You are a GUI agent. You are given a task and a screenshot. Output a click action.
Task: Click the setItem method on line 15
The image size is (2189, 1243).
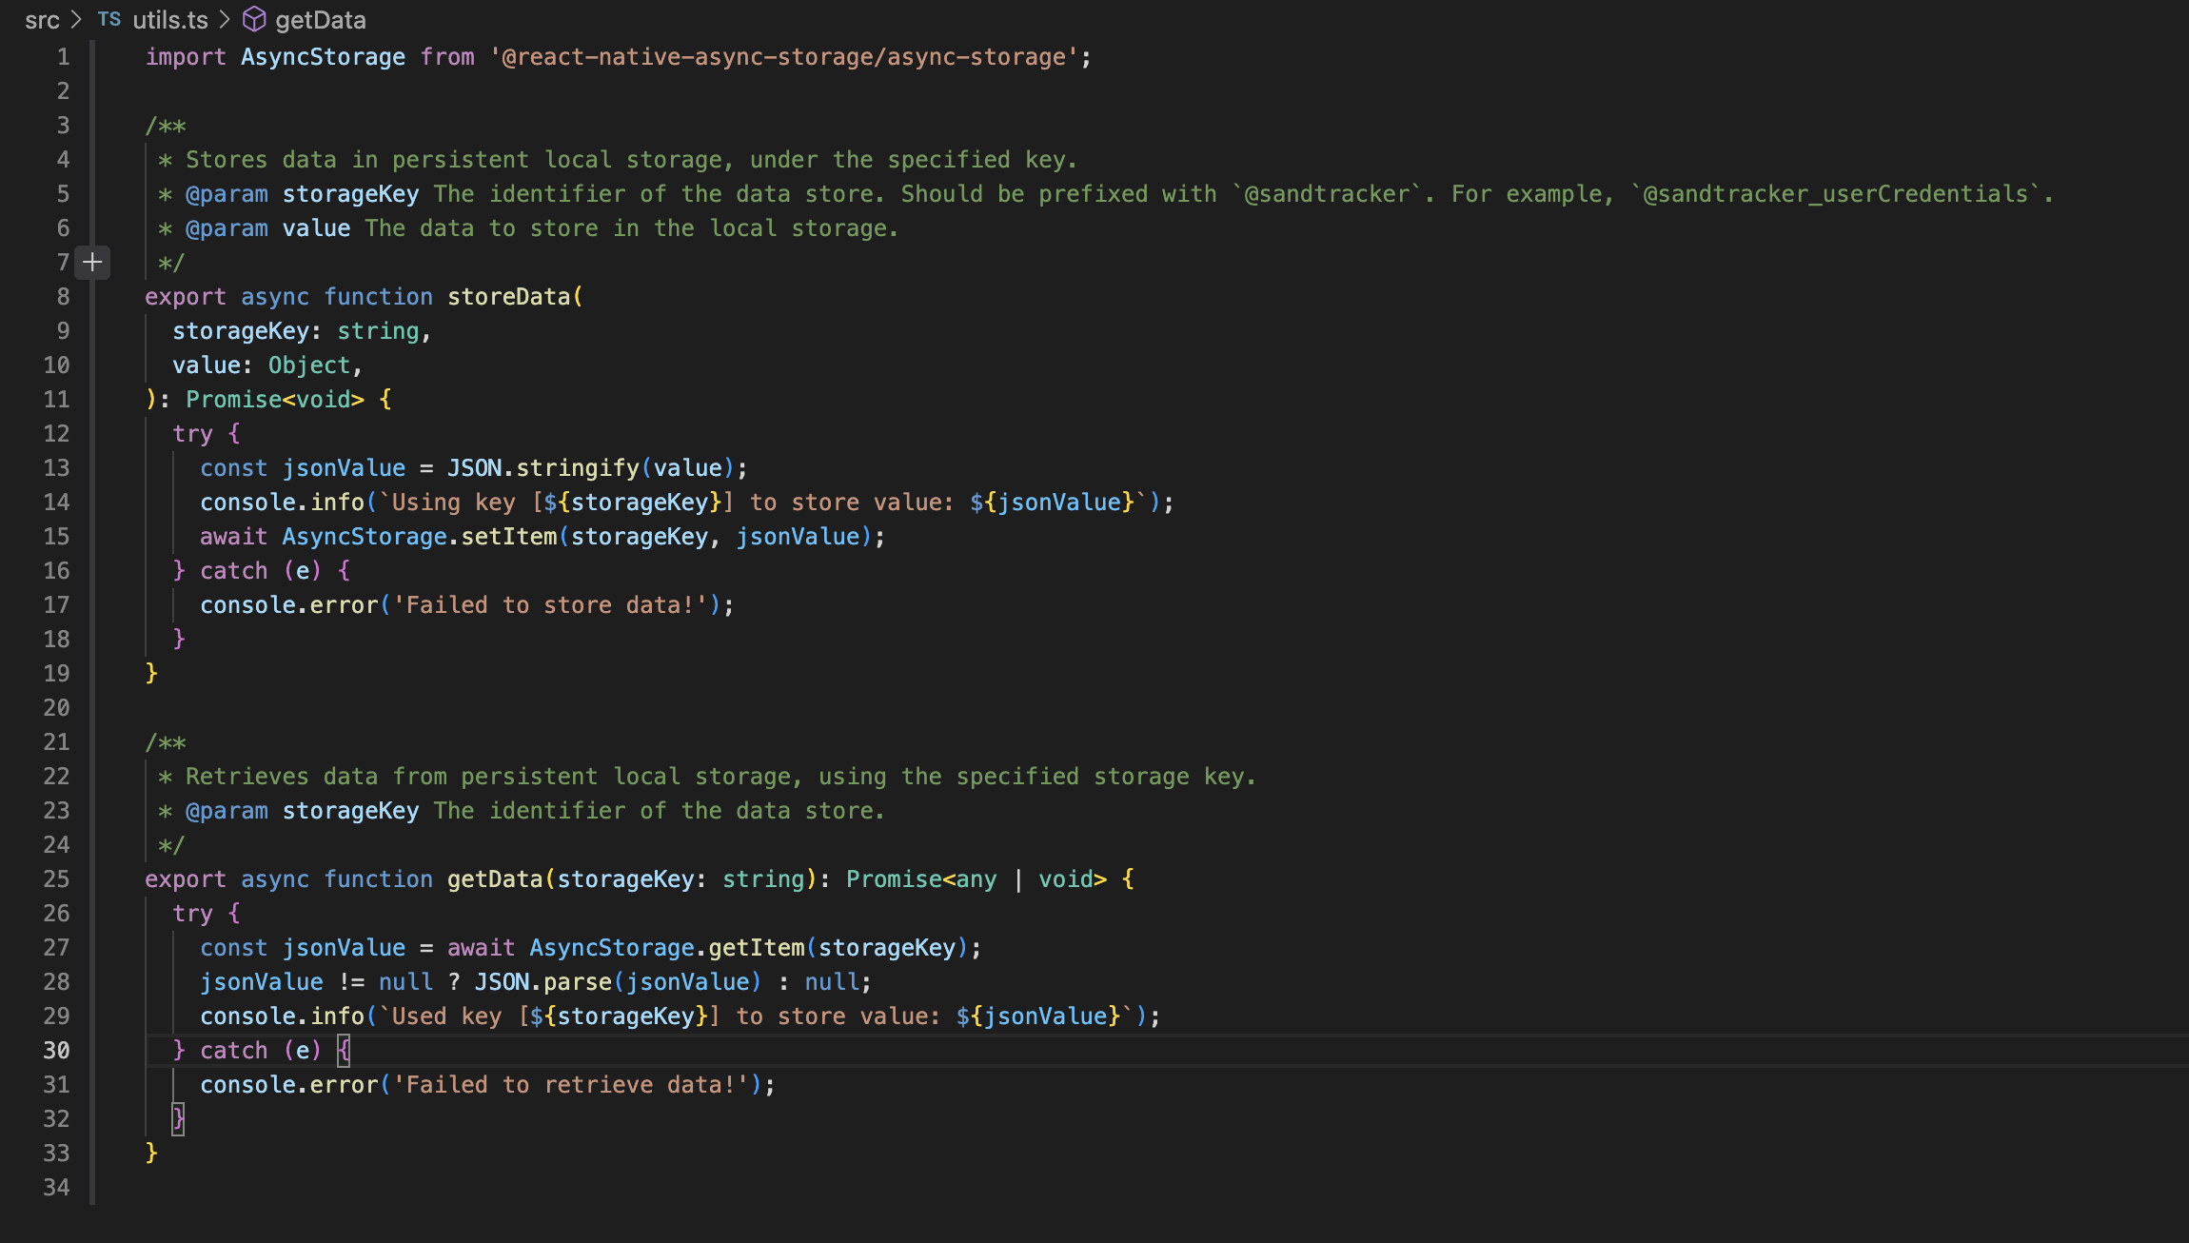coord(509,537)
